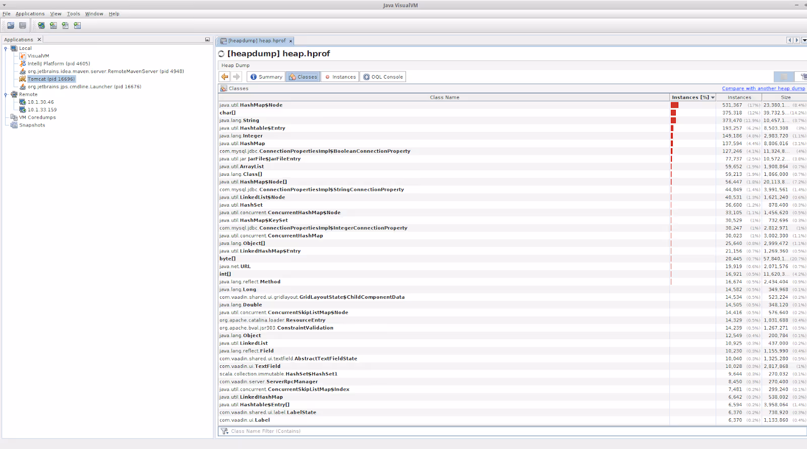Sort by the Instances column header
This screenshot has height=449, width=807.
(739, 97)
